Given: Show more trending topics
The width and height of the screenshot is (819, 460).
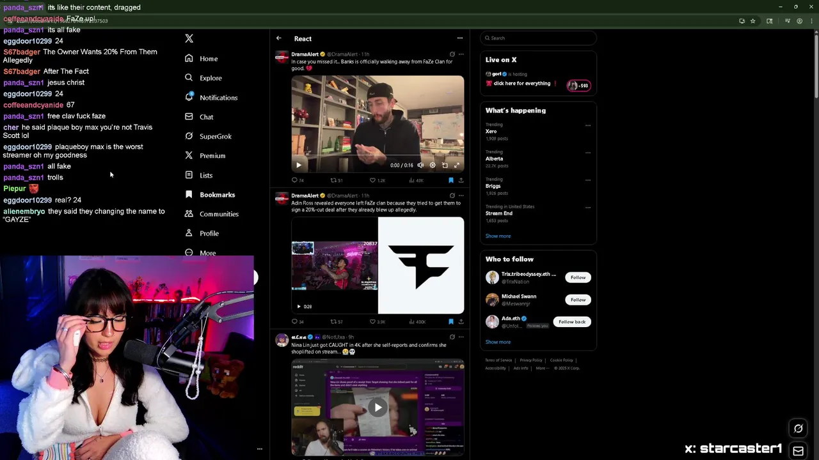Looking at the screenshot, I should point(498,236).
